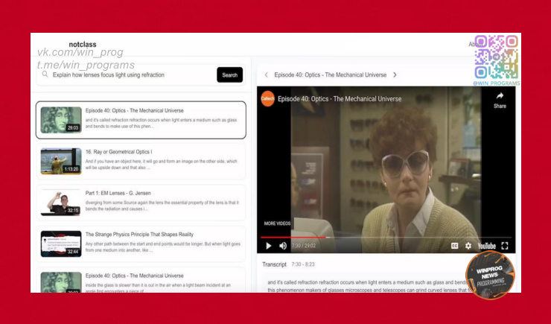Go to next video with right chevron
551x324 pixels.
click(x=395, y=74)
